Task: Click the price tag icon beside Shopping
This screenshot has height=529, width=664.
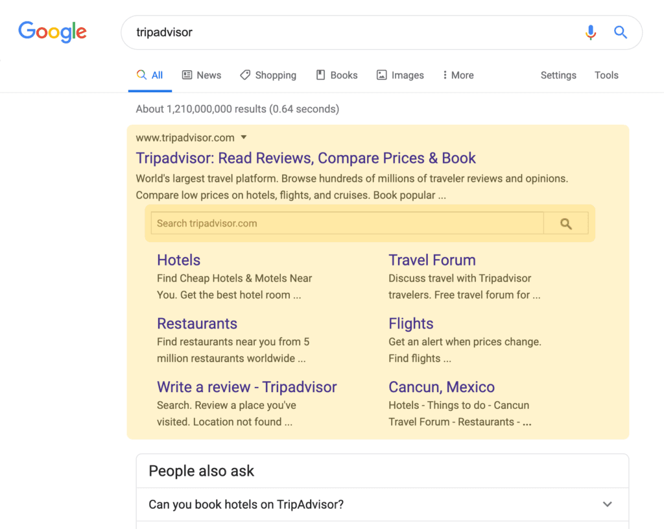Action: click(x=244, y=75)
